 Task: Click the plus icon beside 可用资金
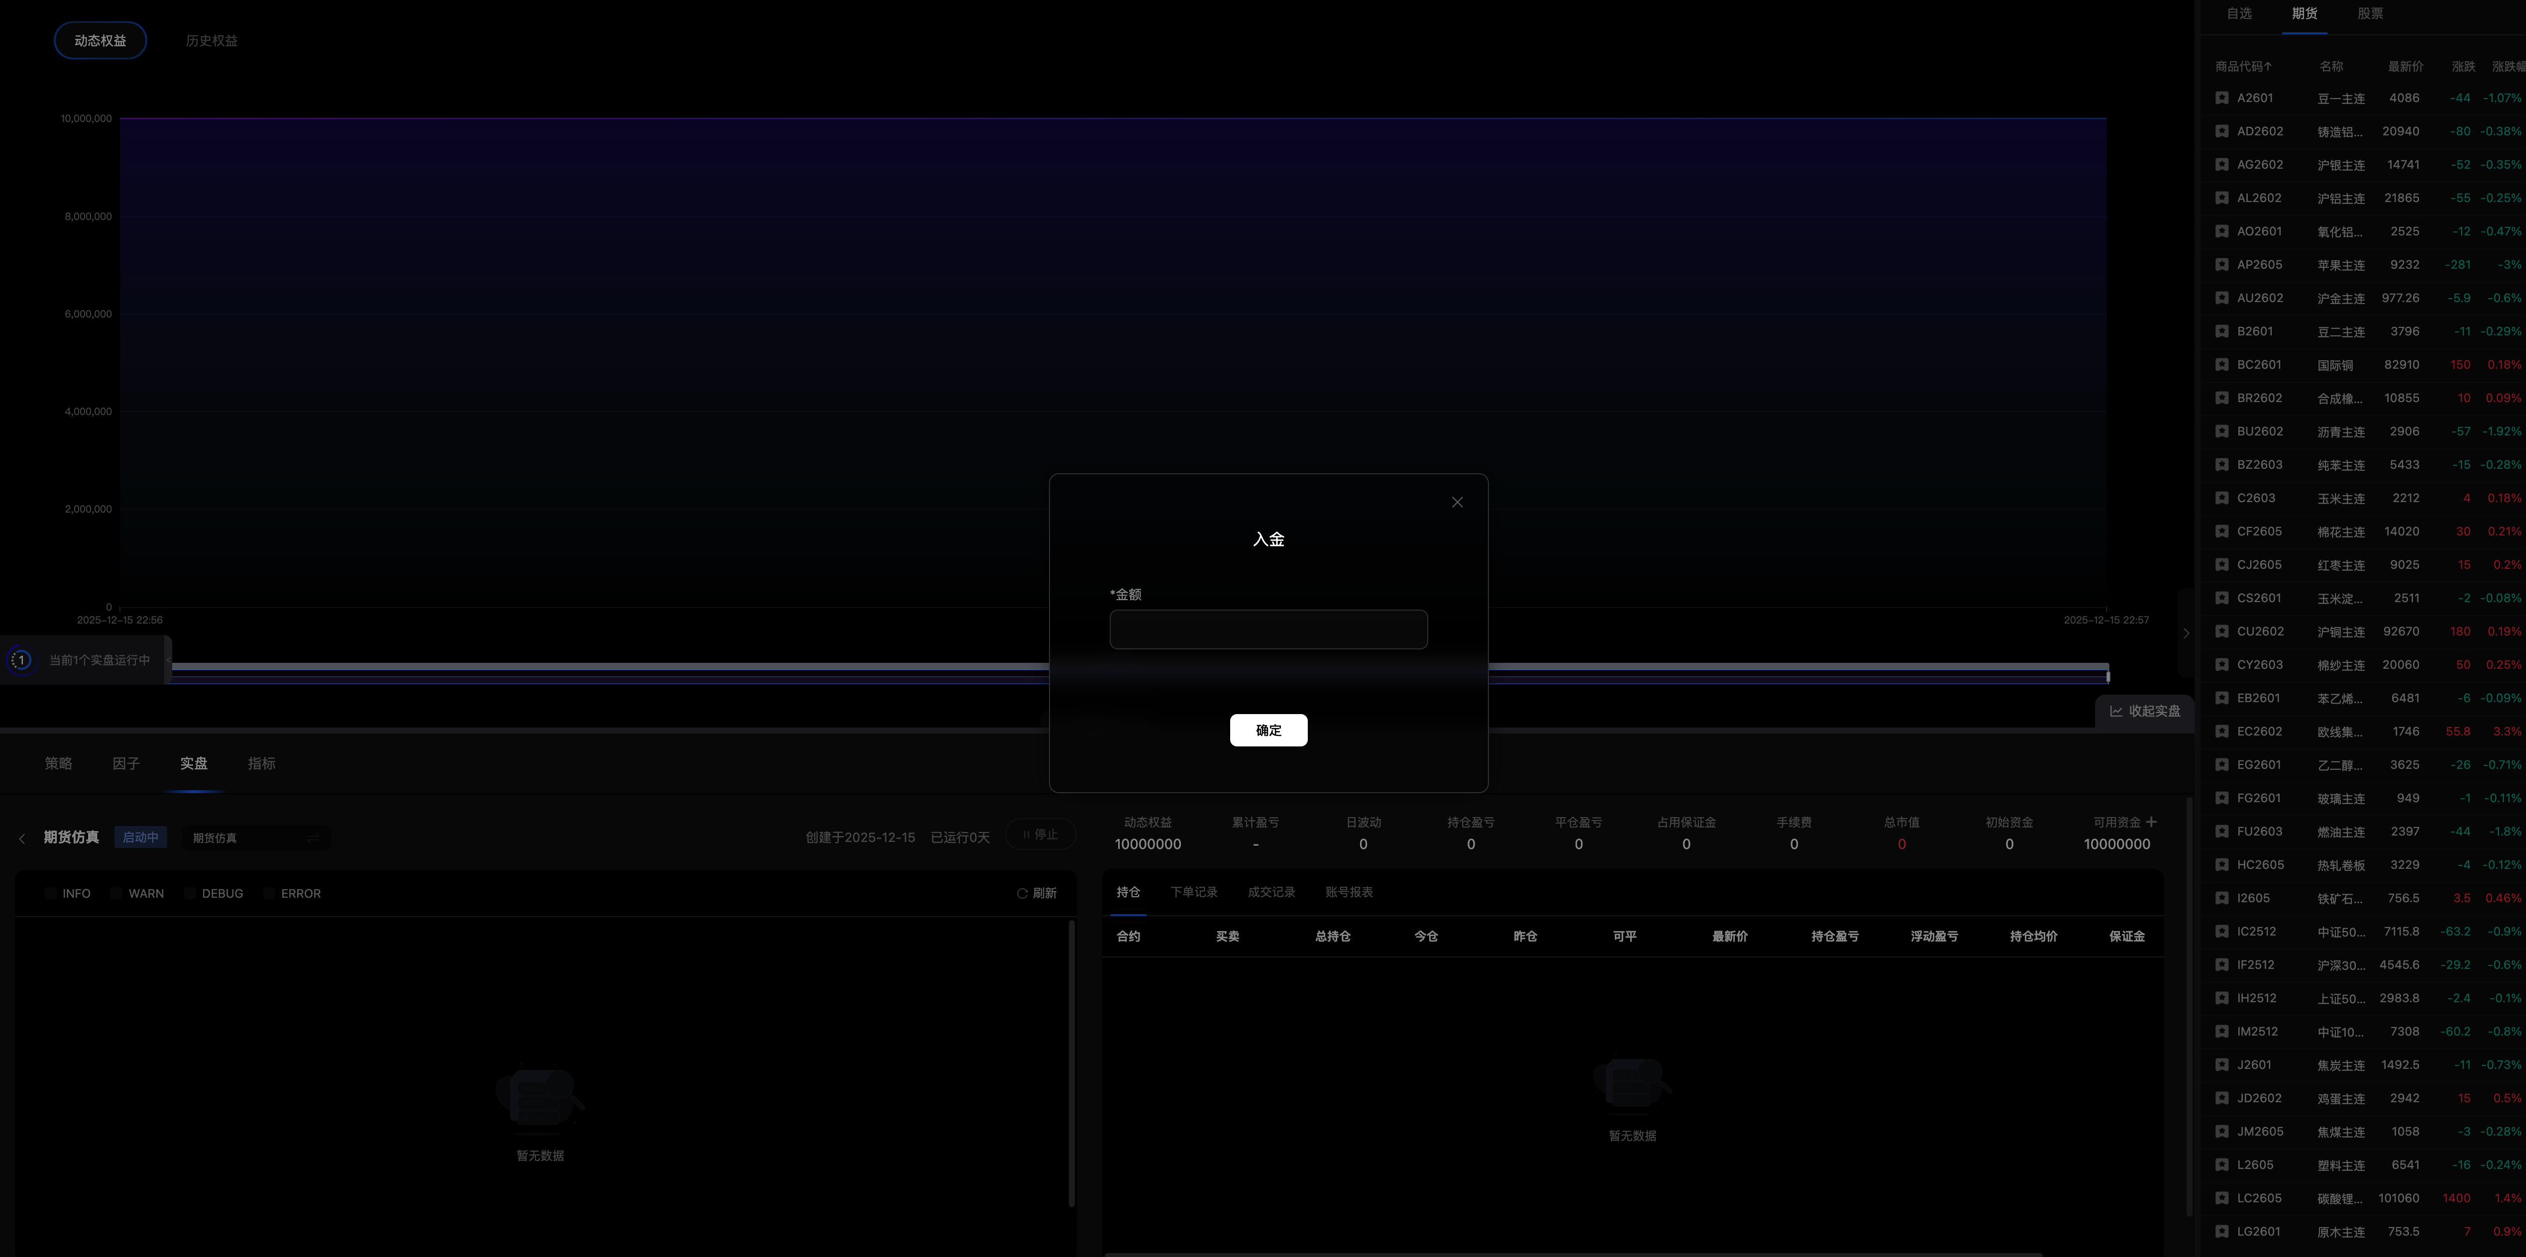(x=2150, y=822)
